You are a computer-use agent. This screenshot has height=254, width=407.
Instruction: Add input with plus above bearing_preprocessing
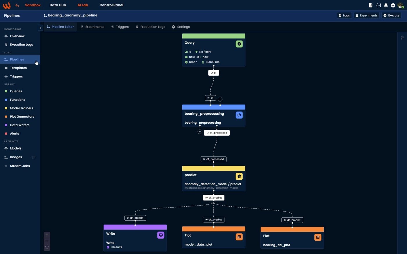point(220,99)
